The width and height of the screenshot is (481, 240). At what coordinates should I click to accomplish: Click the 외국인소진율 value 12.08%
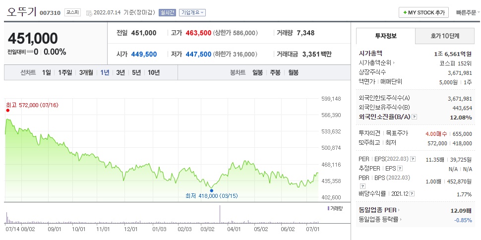click(x=461, y=117)
